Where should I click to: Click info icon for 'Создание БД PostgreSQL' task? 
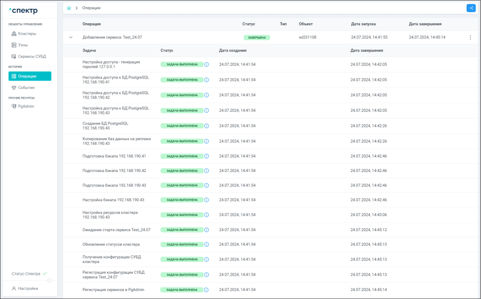[x=207, y=126]
